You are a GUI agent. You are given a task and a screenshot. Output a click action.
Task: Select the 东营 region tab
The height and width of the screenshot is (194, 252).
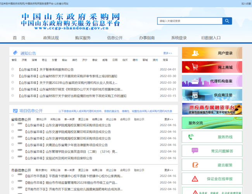(x=55, y=60)
